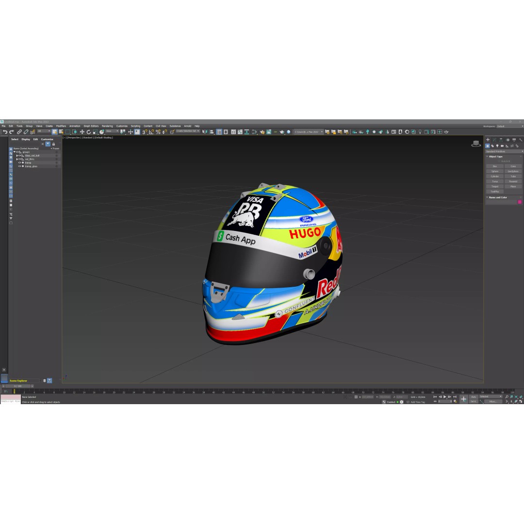Click the Teapot primitive button

(x=494, y=186)
